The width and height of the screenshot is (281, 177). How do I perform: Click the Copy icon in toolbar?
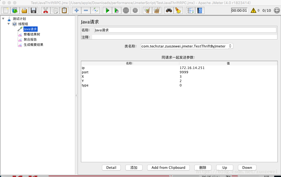(55, 10)
